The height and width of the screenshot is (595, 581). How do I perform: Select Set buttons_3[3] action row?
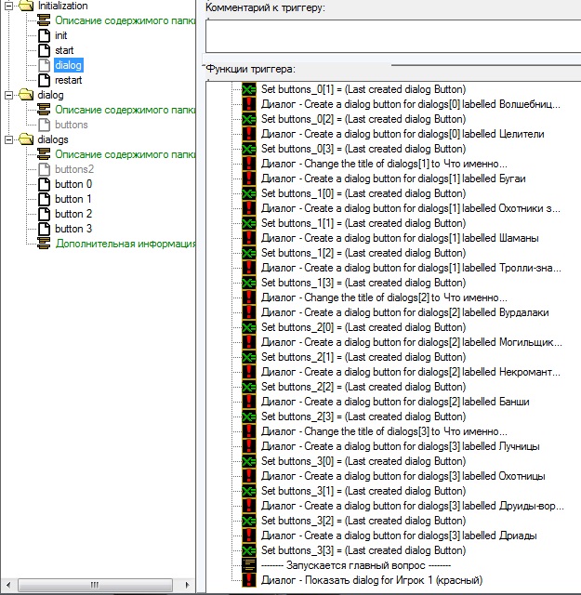[x=363, y=550]
